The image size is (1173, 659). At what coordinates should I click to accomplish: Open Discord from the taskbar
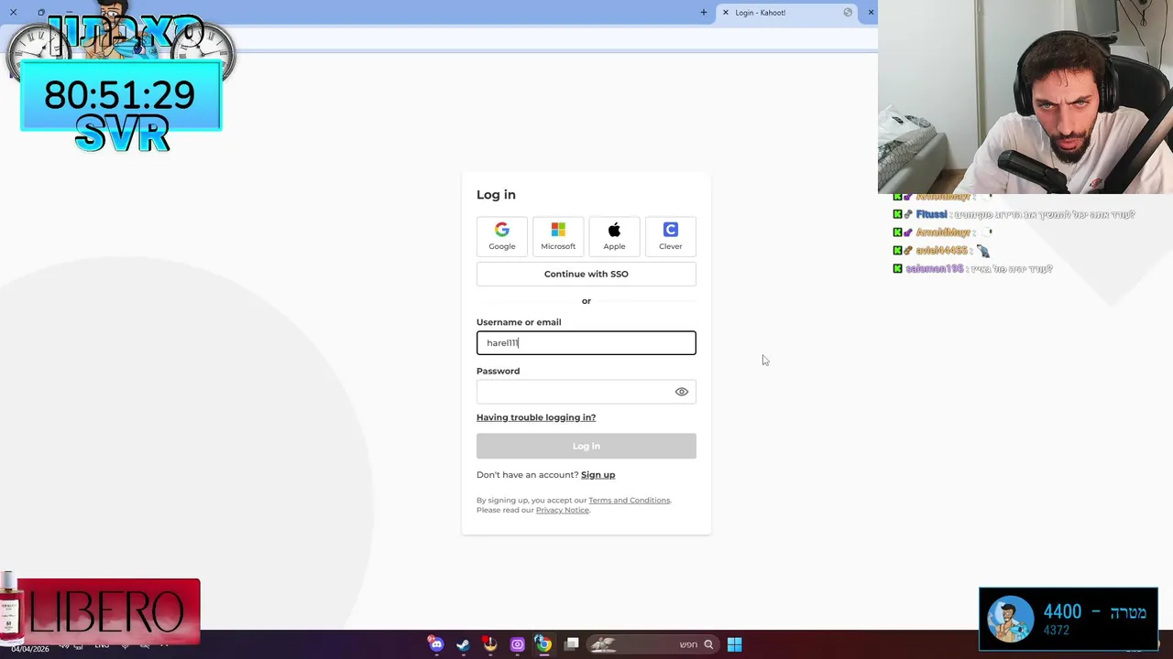click(436, 644)
